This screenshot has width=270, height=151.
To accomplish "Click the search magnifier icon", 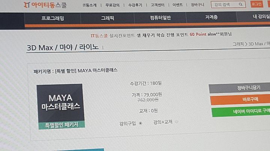I will point(240,4).
